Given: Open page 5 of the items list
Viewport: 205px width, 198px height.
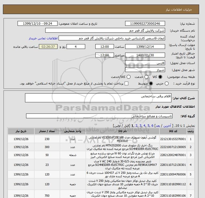Looking at the screenshot, I should click(148, 126).
